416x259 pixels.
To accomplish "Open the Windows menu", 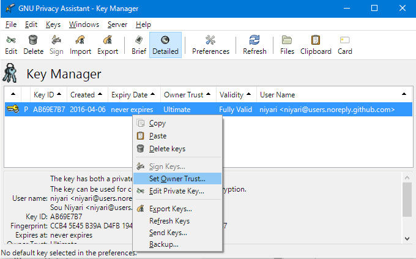I will [84, 24].
